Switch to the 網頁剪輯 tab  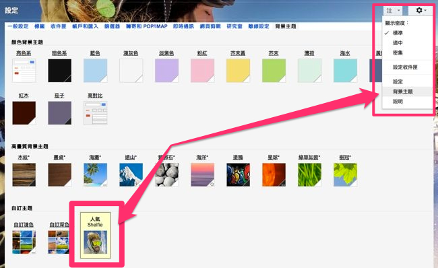tap(210, 26)
